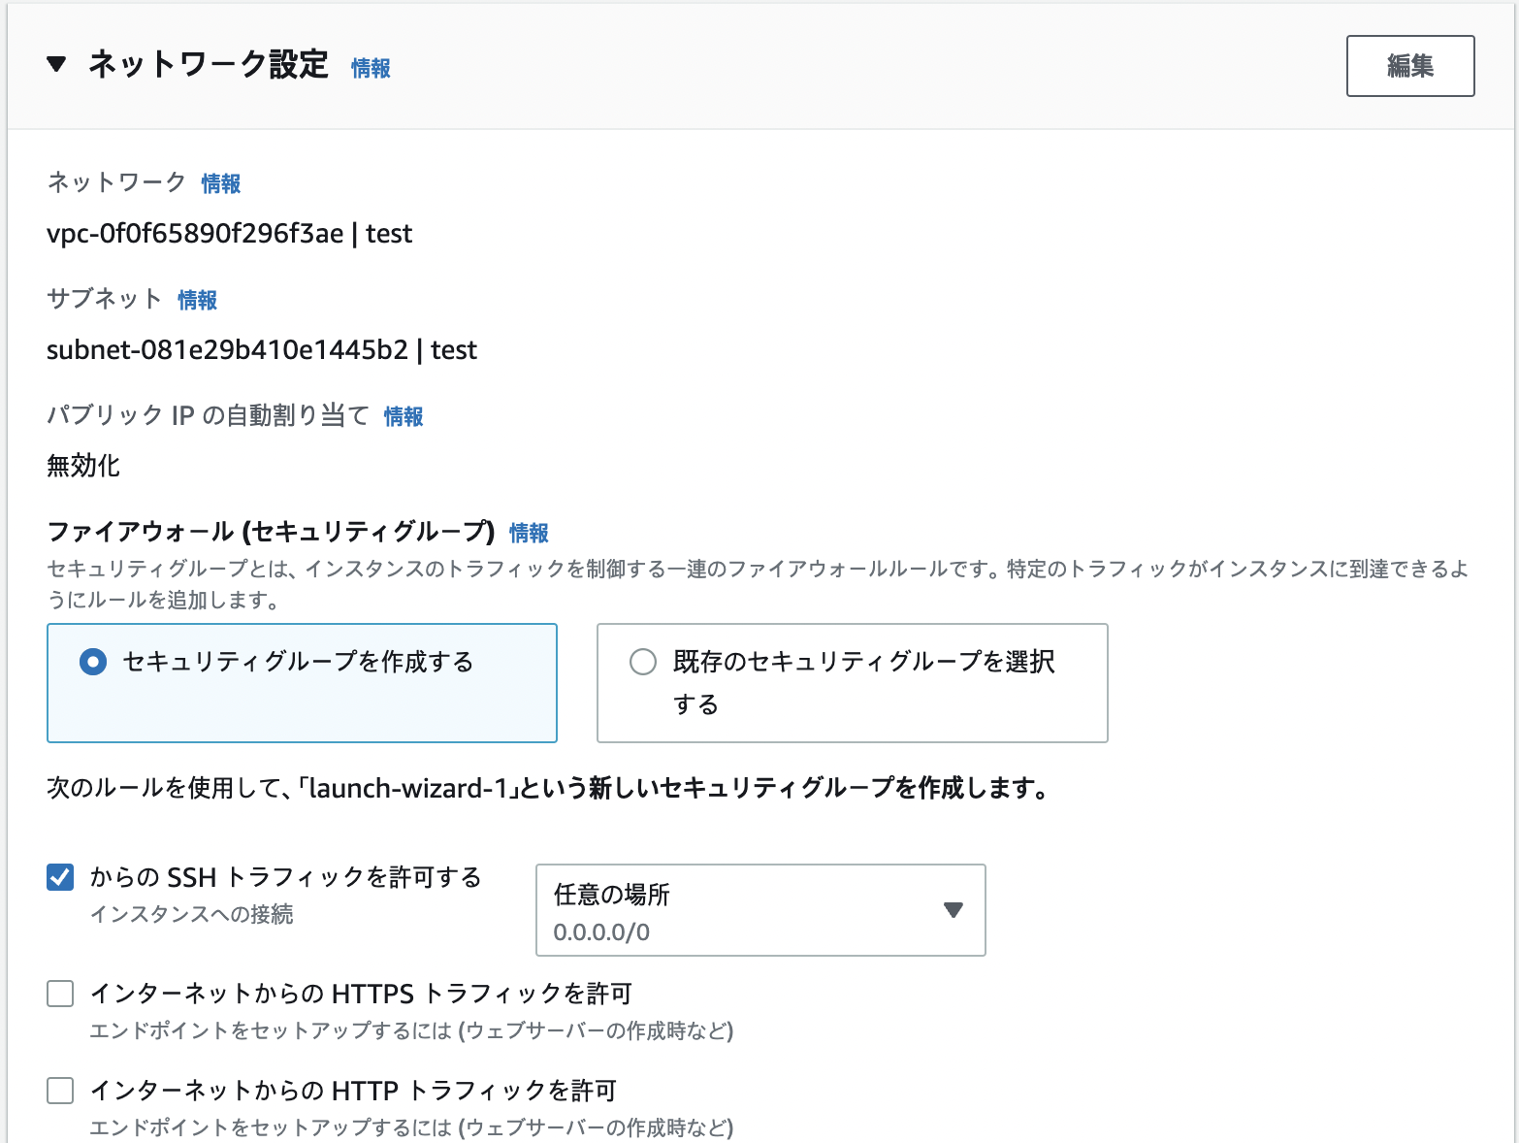
Task: Open the 情報 link for サブネット
Action: [197, 300]
